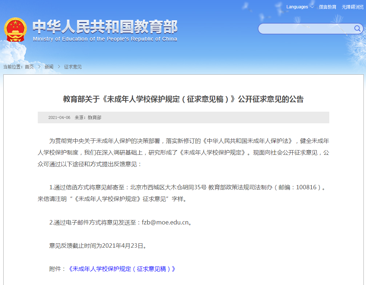The width and height of the screenshot is (366, 285).
Task: Go to 首页 via the breadcrumb
Action: point(29,67)
